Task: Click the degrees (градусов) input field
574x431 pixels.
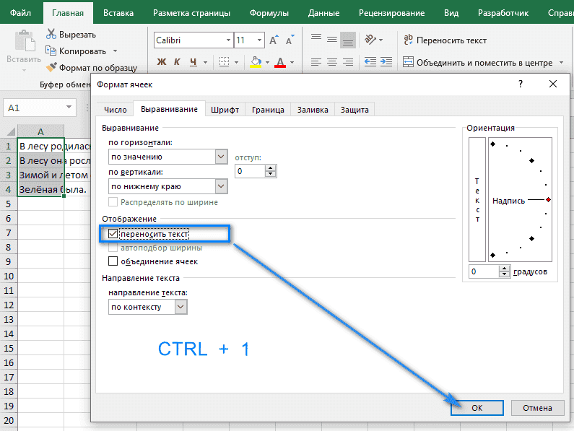Action: point(482,272)
